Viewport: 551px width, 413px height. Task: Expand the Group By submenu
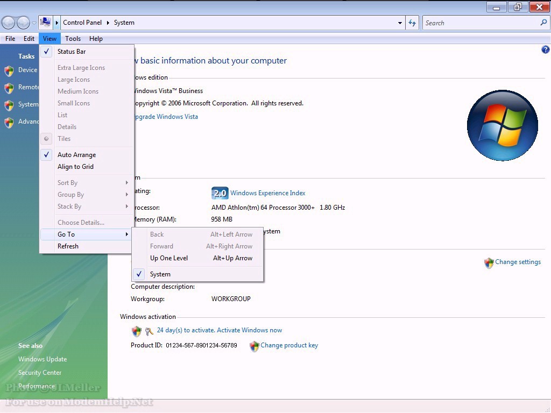coord(87,195)
